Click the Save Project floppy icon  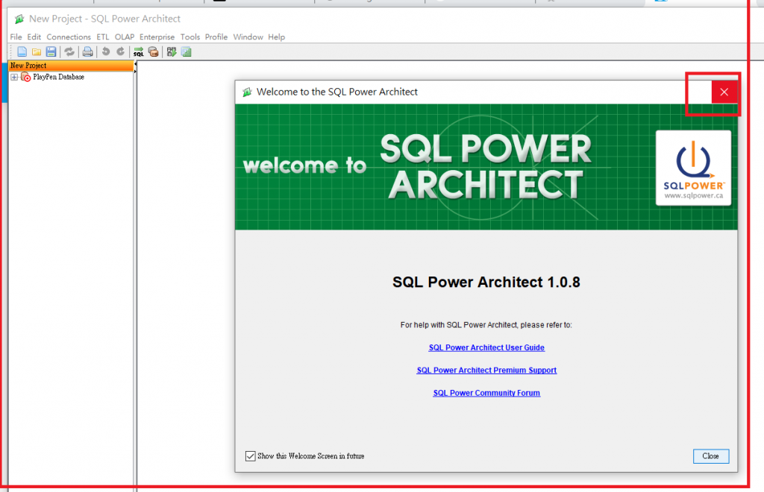point(51,51)
